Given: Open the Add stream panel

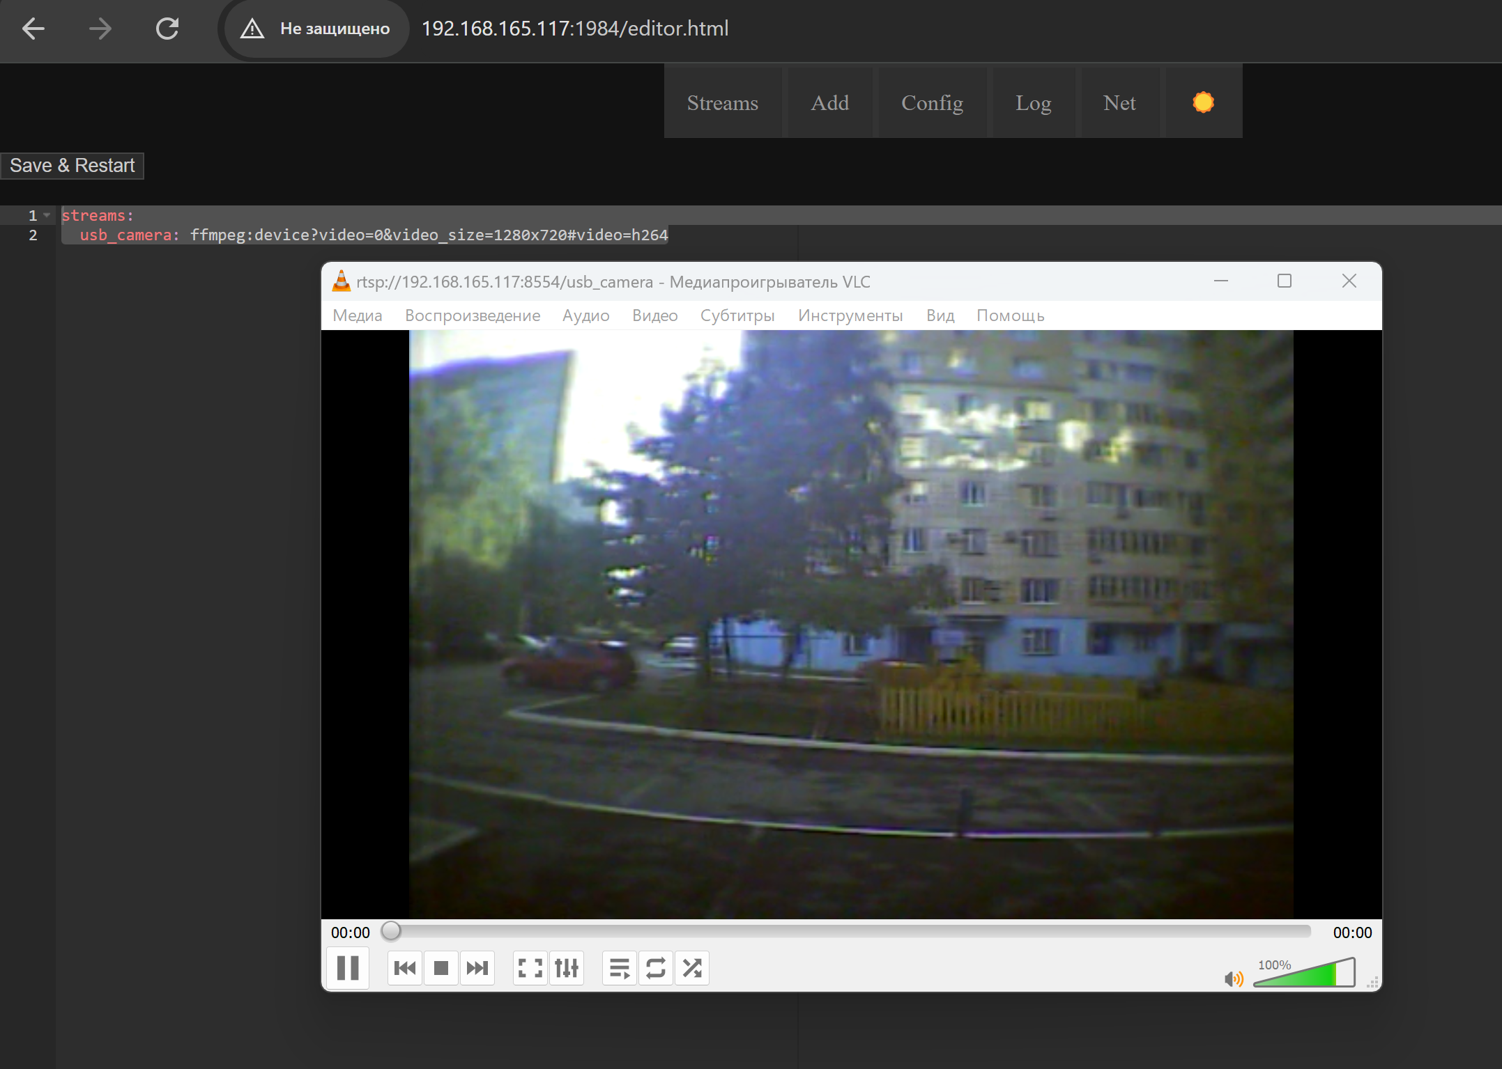Looking at the screenshot, I should [x=830, y=103].
